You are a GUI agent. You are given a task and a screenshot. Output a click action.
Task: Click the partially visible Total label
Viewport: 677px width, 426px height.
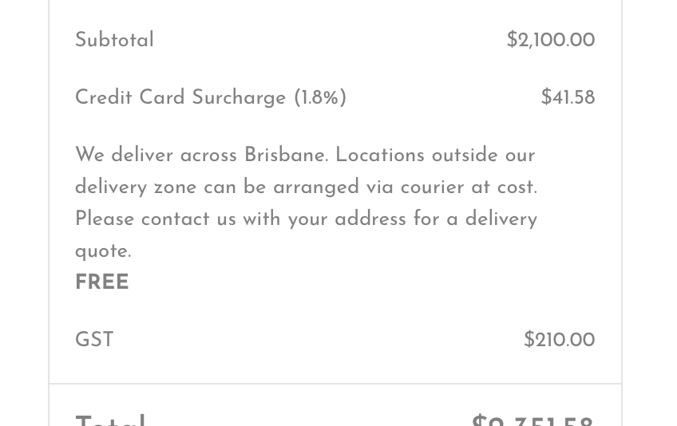[x=111, y=420]
